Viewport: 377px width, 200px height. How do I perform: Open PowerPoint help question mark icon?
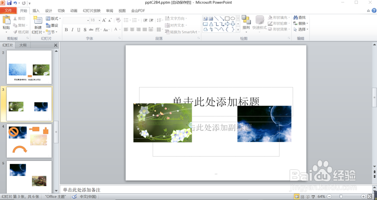tap(374, 11)
